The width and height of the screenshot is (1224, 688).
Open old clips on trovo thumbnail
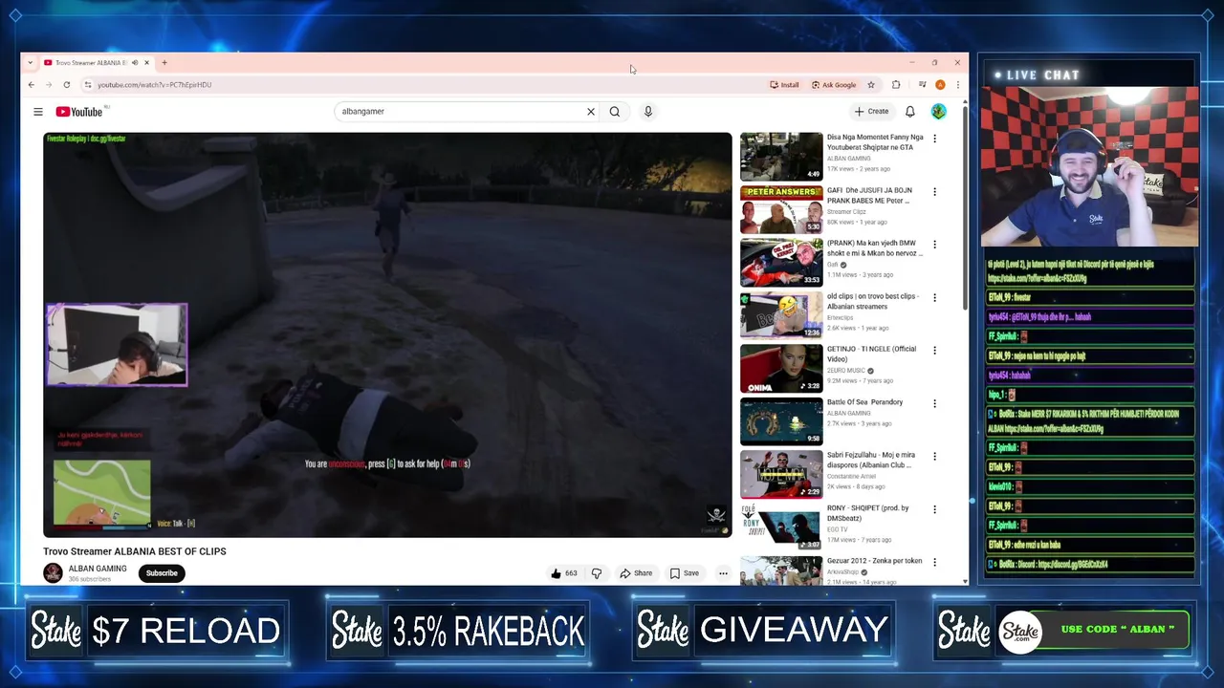[x=781, y=315]
